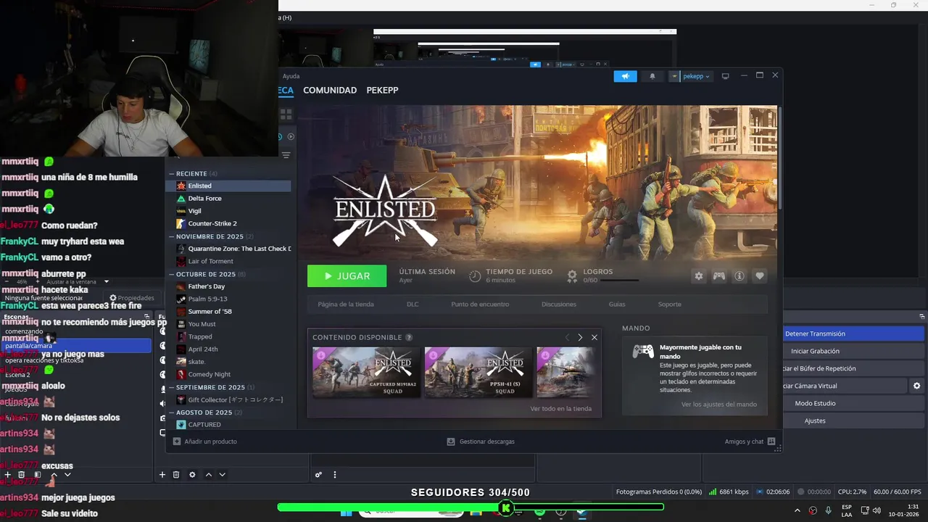Close the Contenido Disponible panel
This screenshot has height=522, width=928.
click(x=594, y=338)
